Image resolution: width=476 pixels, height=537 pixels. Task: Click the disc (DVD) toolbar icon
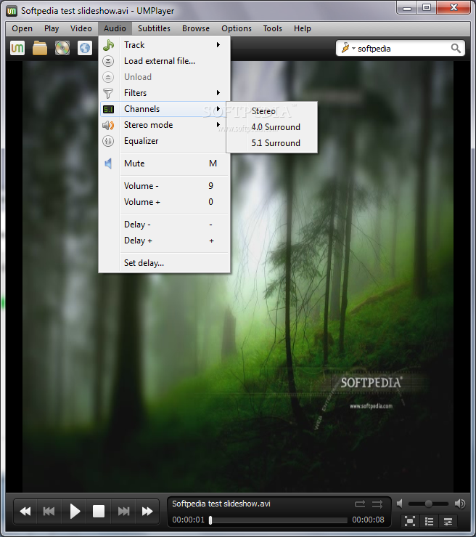pos(62,48)
